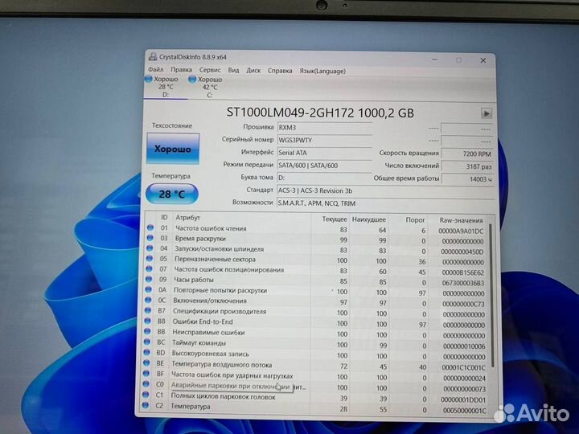
Task: Click the Текущее column header
Action: click(335, 219)
